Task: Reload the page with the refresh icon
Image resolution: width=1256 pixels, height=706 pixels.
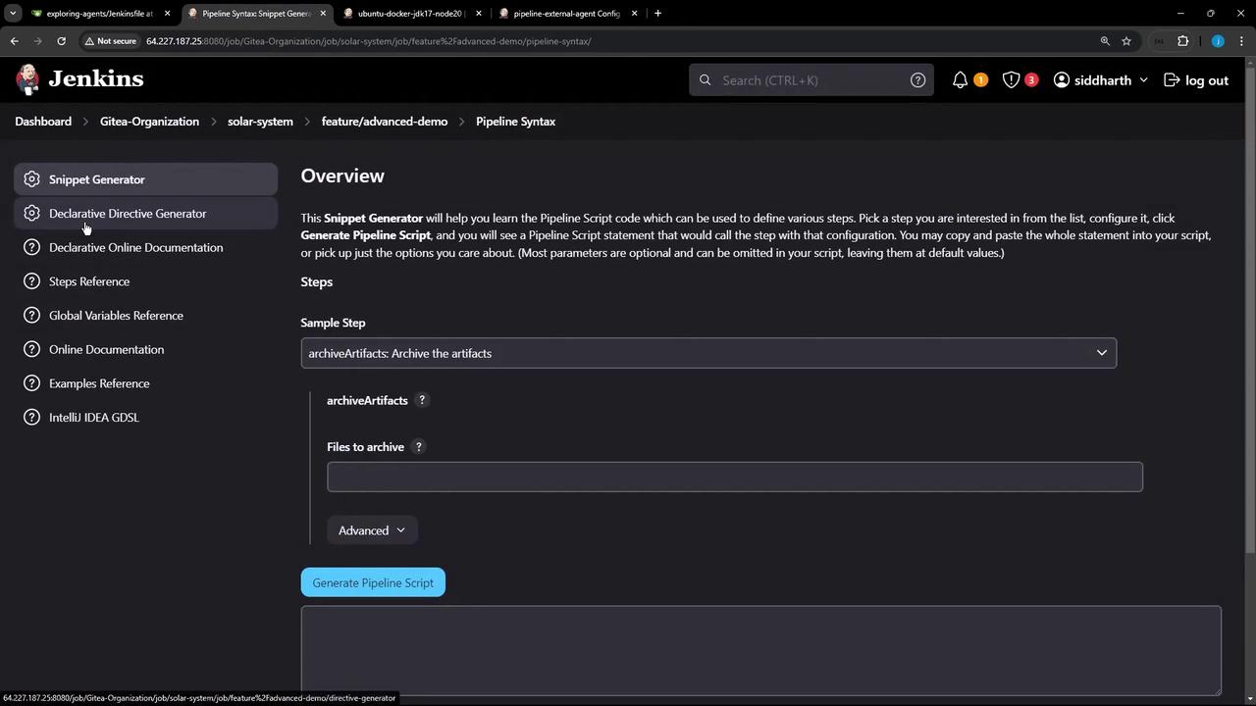Action: point(61,41)
